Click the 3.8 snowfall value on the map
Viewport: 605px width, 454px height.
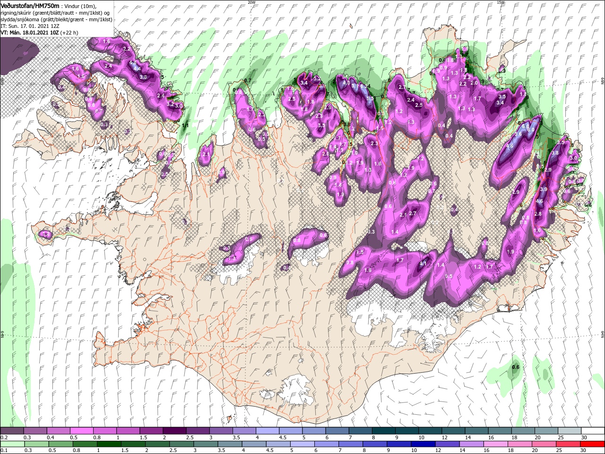pos(555,153)
